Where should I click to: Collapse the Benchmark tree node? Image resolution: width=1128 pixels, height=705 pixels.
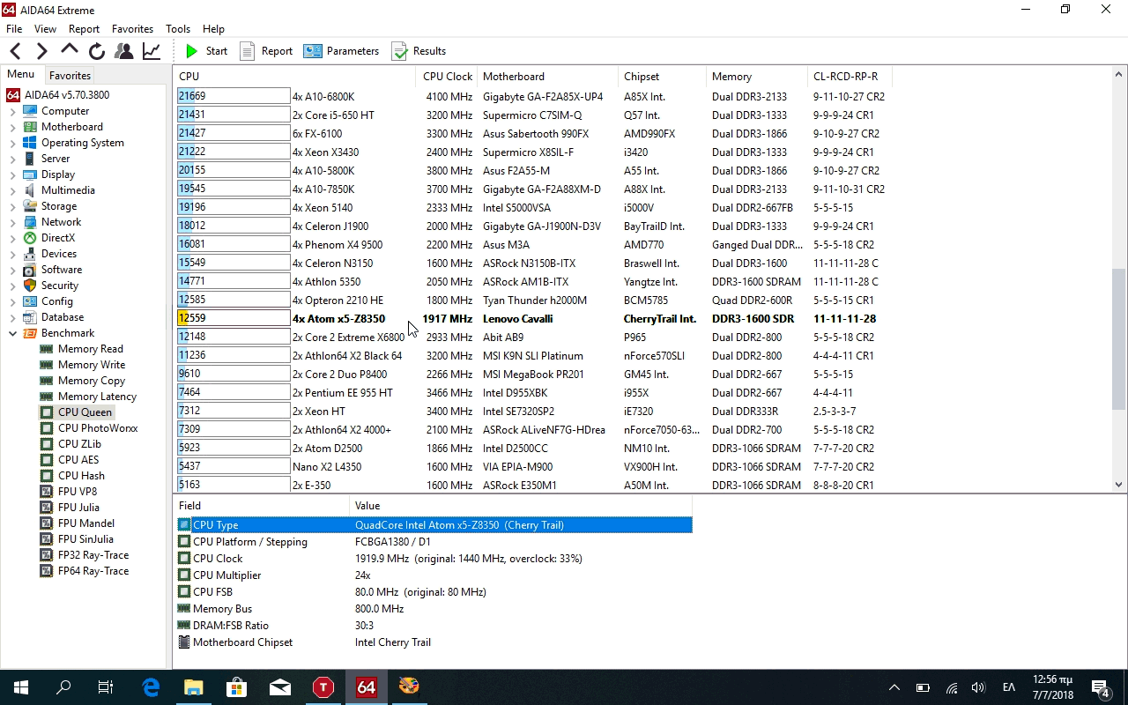(x=12, y=333)
